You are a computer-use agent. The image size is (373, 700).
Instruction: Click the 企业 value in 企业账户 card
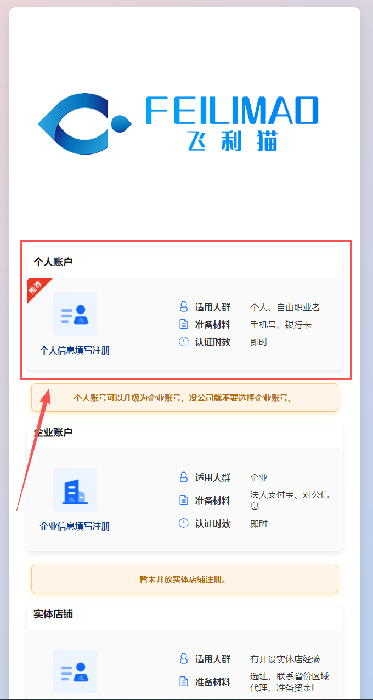259,477
